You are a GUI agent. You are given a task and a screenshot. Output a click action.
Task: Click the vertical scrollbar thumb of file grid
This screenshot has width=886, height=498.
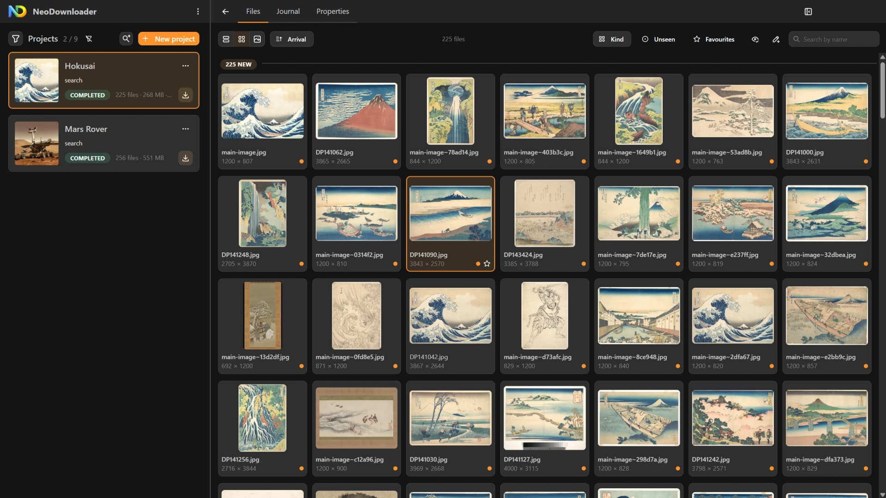[882, 90]
